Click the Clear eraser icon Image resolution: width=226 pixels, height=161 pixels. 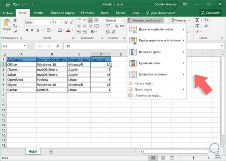197,32
